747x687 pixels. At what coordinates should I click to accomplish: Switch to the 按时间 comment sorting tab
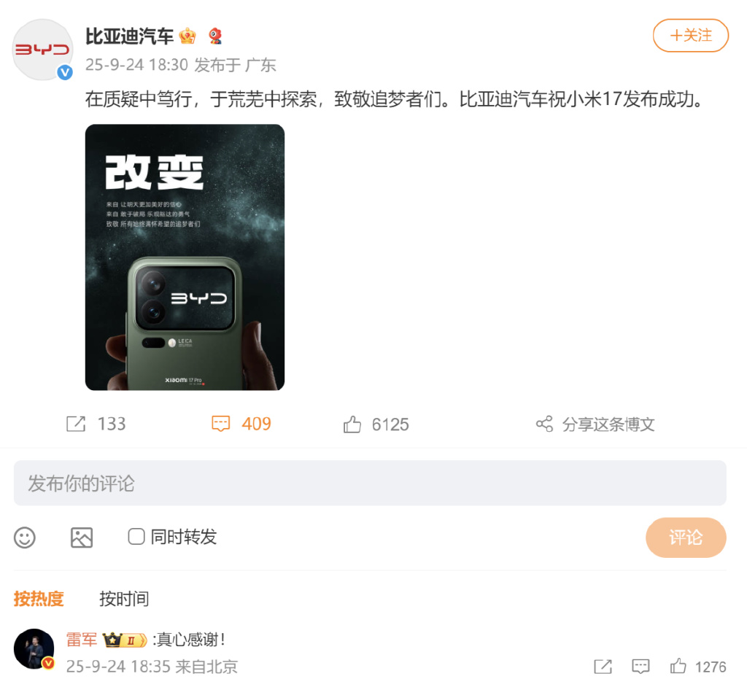pos(124,598)
